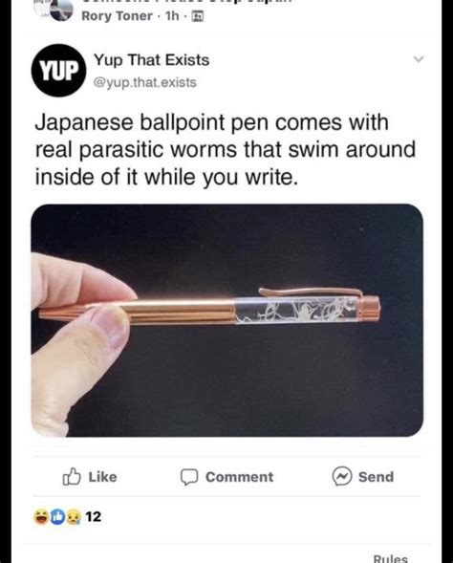Screen dimensions: 453x563
Task: Open the Yup That Exists page name
Action: point(152,60)
